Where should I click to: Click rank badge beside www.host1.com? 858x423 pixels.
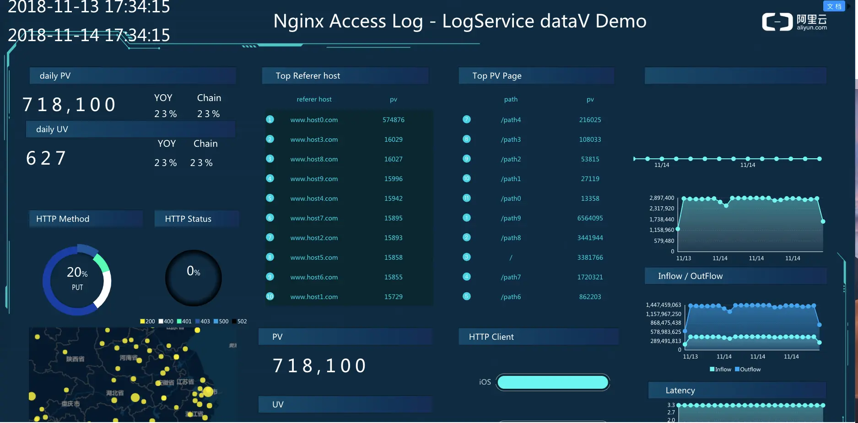[x=270, y=296]
